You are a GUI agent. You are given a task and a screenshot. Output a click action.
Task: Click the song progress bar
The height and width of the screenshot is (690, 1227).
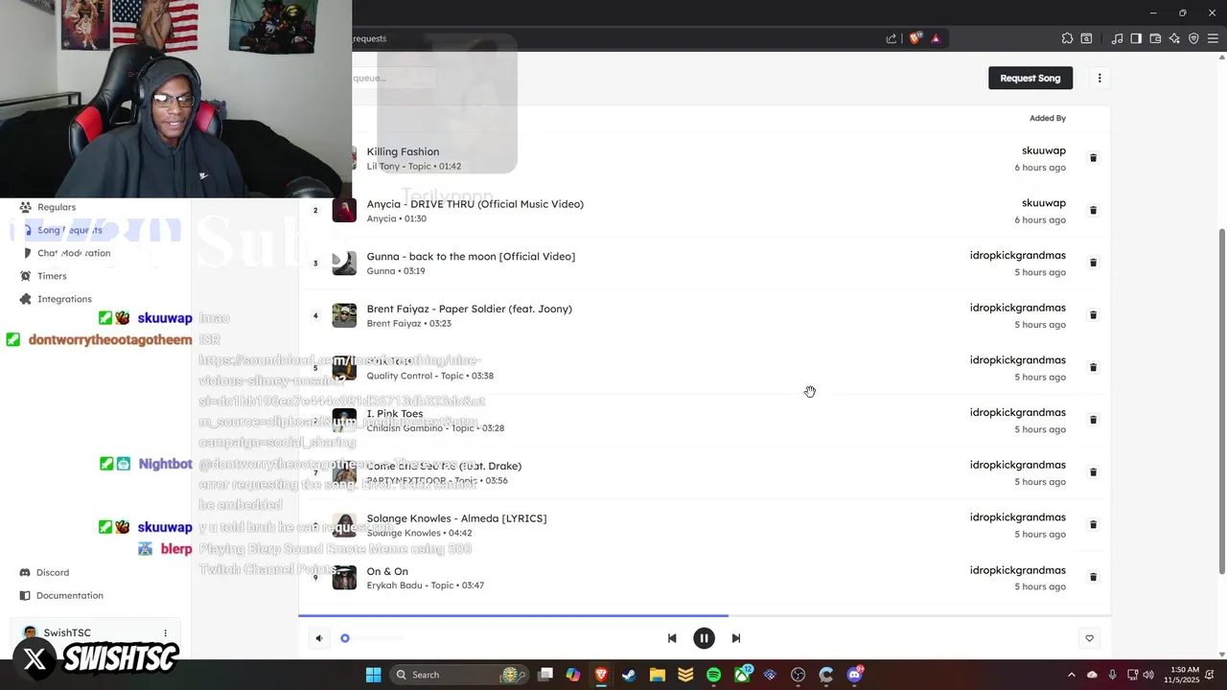click(705, 615)
